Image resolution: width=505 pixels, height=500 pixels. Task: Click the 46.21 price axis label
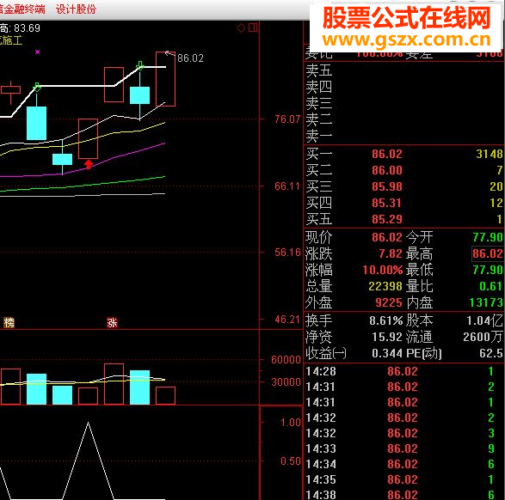[287, 320]
